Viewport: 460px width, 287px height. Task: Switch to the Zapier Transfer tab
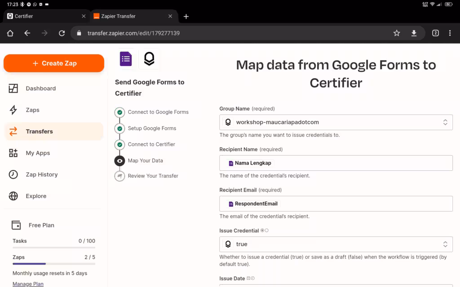134,16
